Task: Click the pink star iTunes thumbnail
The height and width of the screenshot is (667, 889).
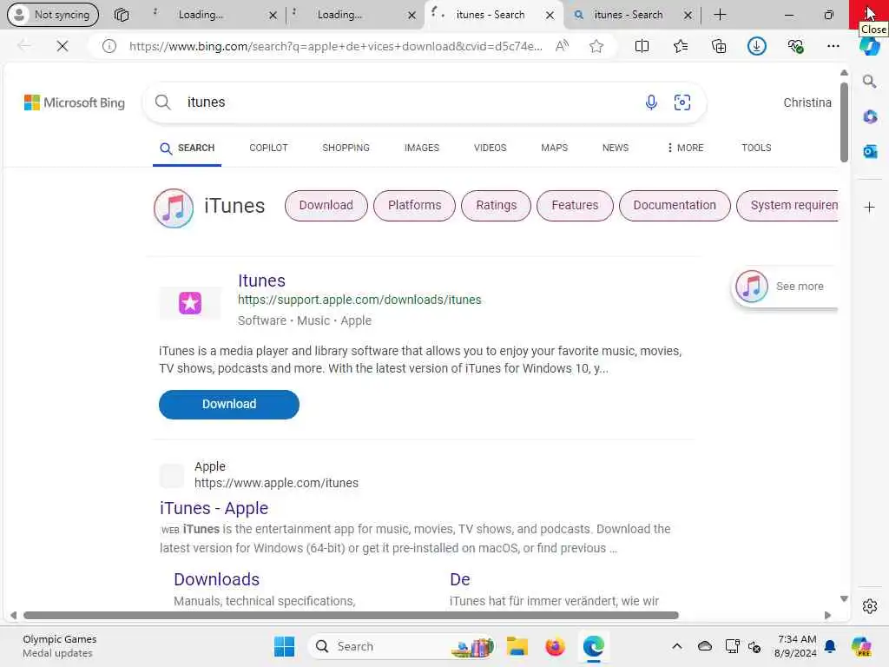Action: [x=190, y=303]
